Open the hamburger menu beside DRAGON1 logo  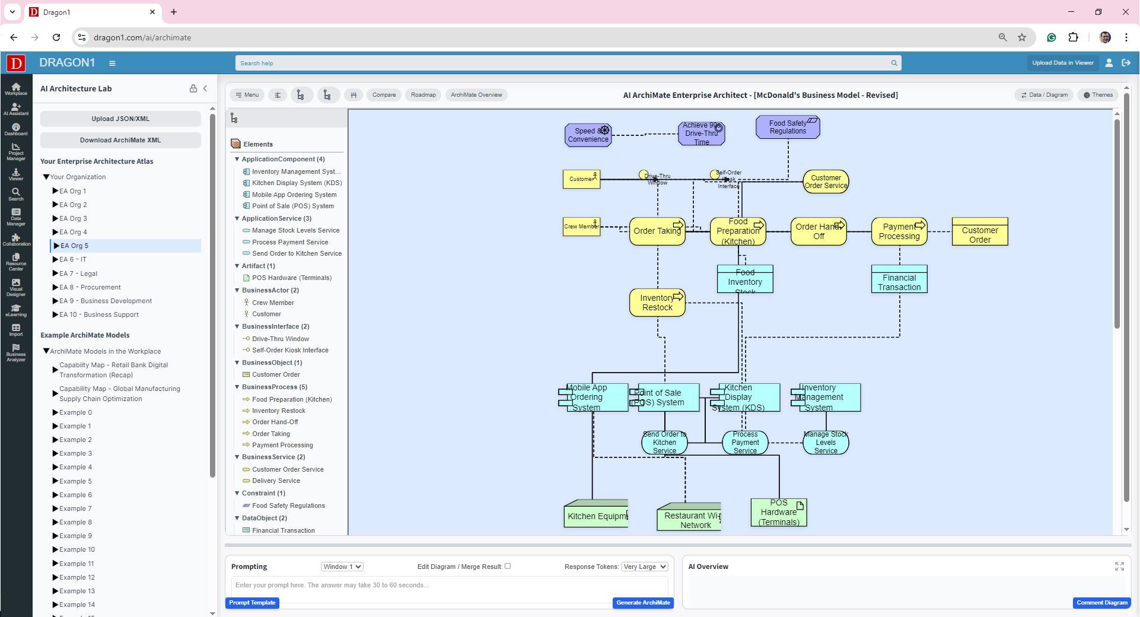(113, 63)
